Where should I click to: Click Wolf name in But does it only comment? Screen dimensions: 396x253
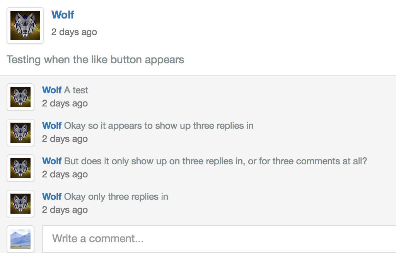[52, 161]
